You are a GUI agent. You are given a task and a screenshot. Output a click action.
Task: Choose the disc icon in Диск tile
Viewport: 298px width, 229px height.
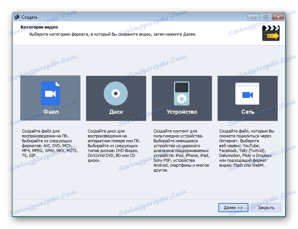coord(116,93)
